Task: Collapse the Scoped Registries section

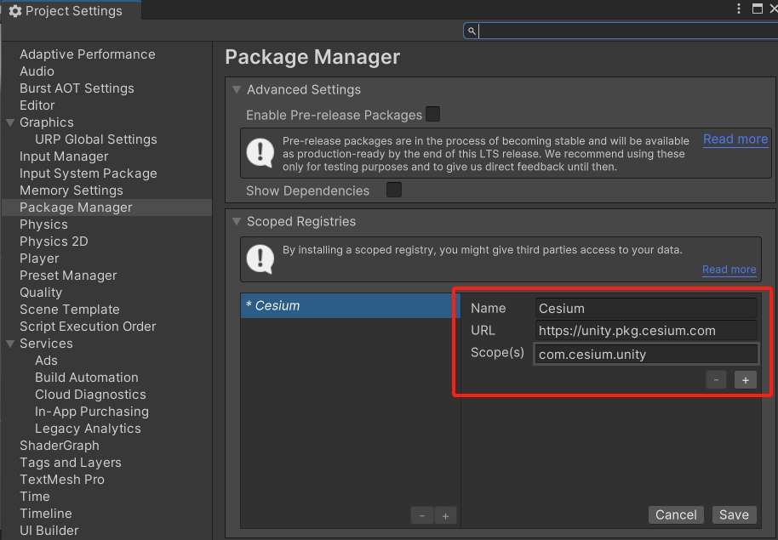Action: point(236,221)
